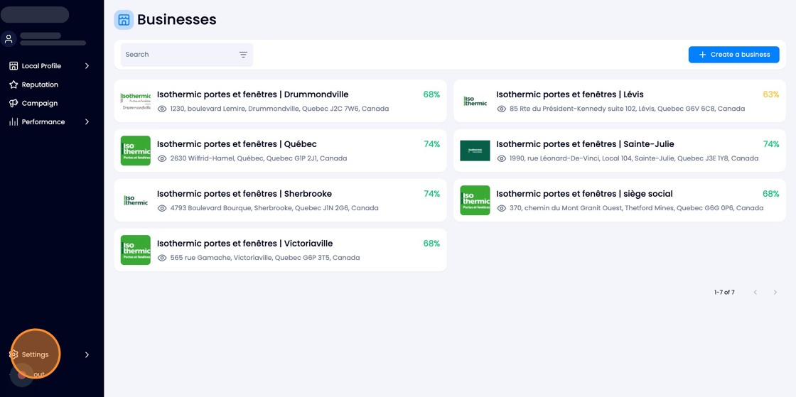Click the Settings gear icon
796x397 pixels.
[14, 354]
